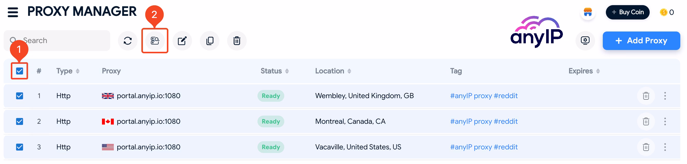Deselect the Vacaville proxy checkbox
The image size is (687, 164).
click(x=20, y=147)
